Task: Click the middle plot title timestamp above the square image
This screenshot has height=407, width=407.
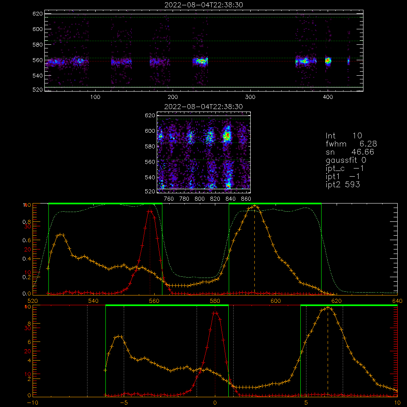Action: click(203, 107)
